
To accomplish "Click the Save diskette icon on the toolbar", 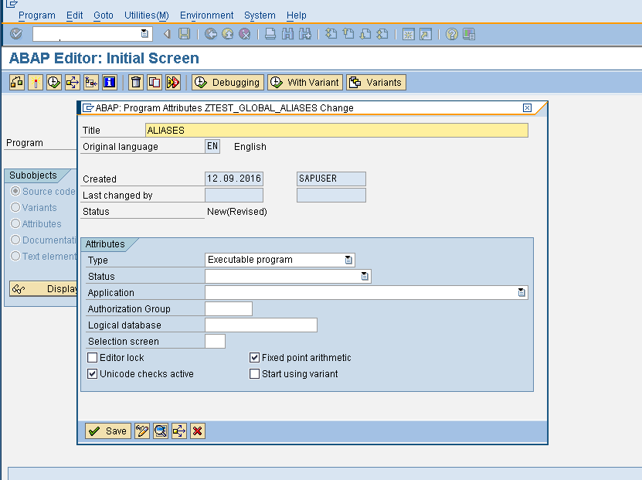I will [183, 34].
